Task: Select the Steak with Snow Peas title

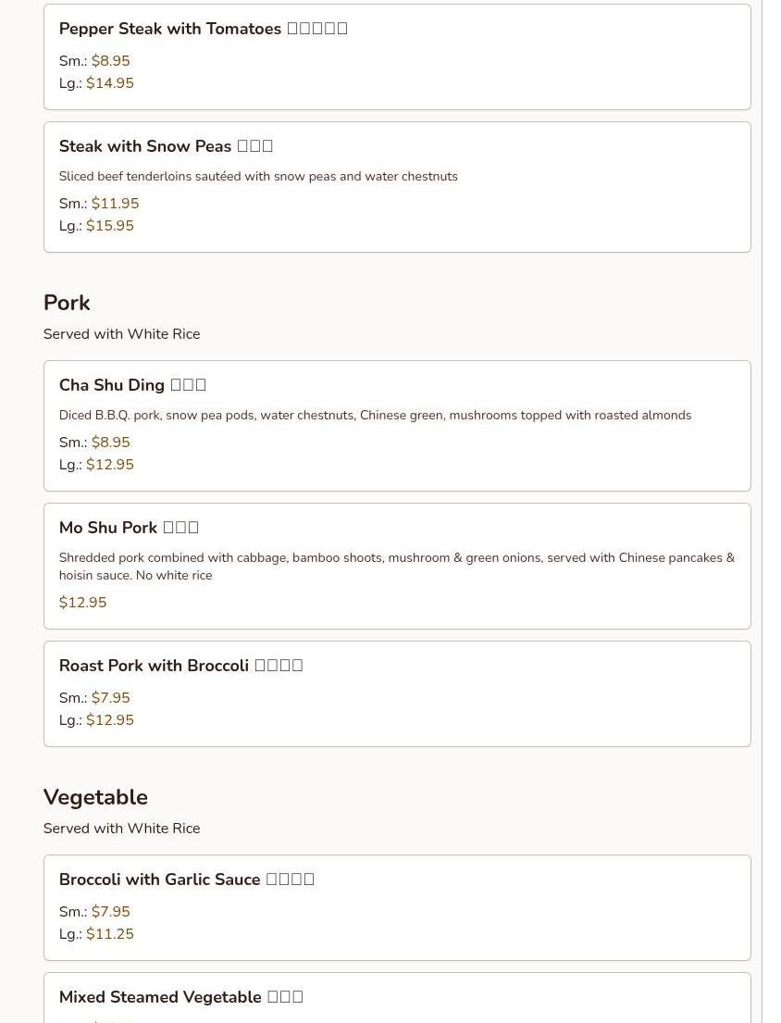Action: coord(166,146)
